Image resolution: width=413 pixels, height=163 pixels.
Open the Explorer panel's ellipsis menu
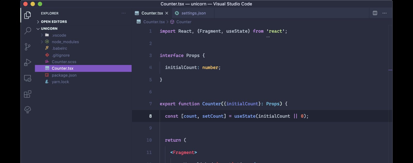pos(124,13)
